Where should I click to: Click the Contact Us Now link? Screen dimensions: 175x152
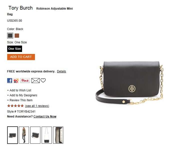pos(45,116)
